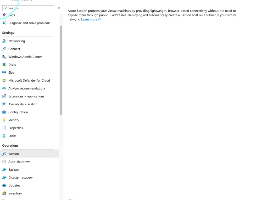268x200 pixels.
Task: Click the Advisor recommendations cloud icon
Action: [4, 88]
